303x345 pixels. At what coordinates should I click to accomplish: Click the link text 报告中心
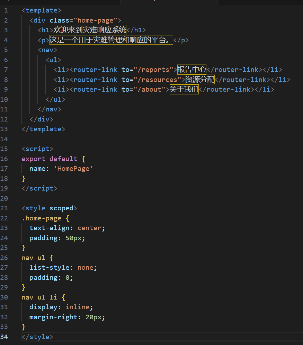point(192,69)
